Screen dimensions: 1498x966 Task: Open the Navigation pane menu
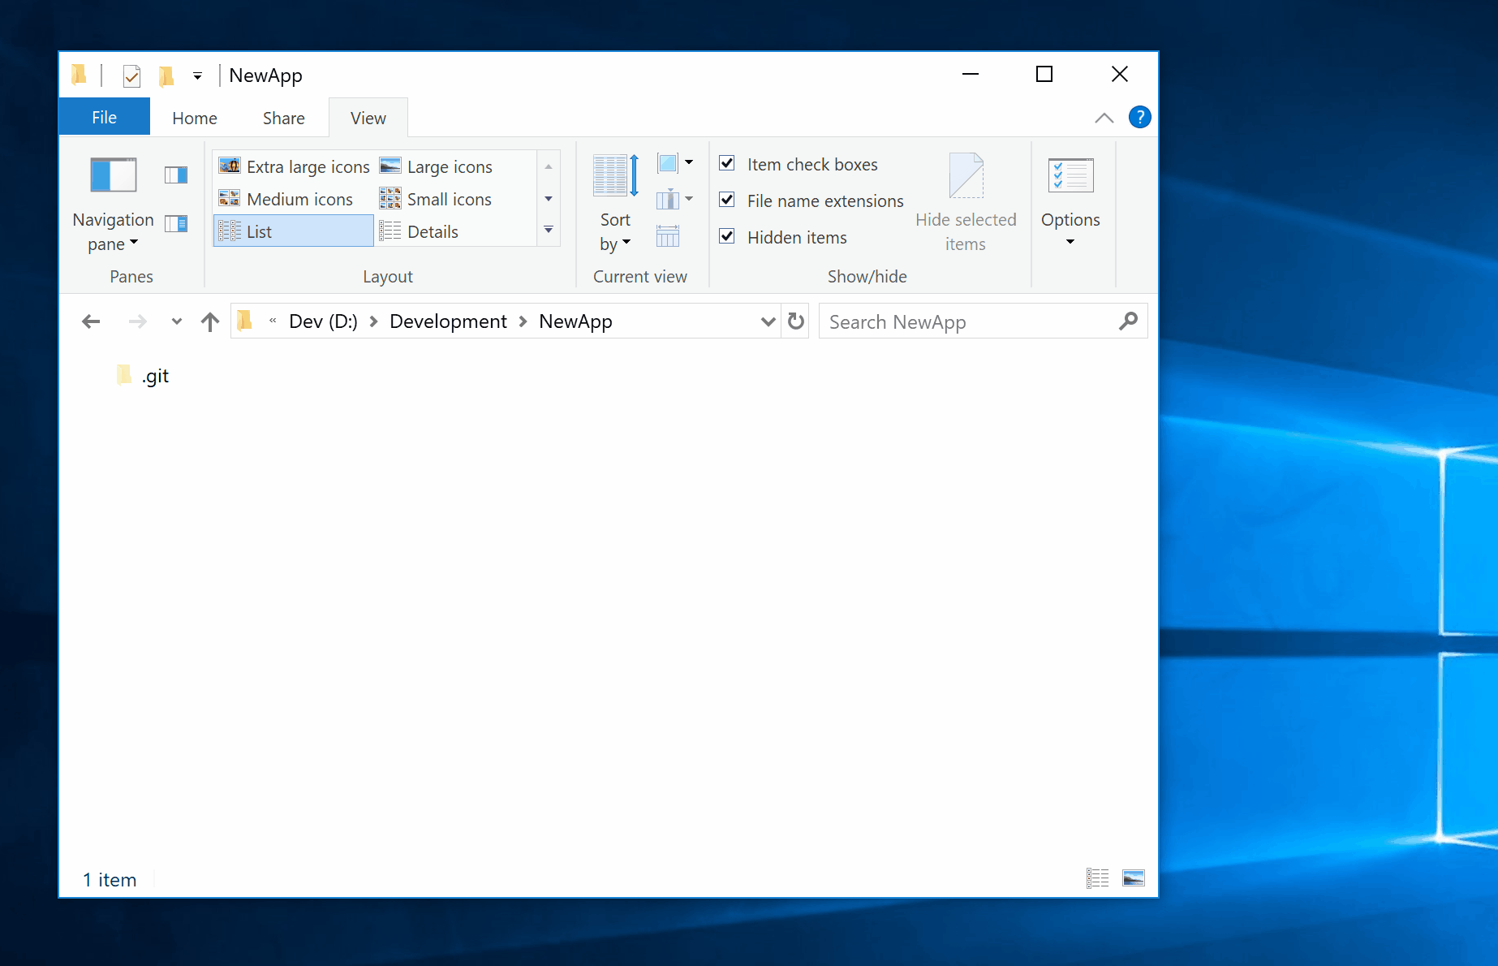(x=113, y=205)
